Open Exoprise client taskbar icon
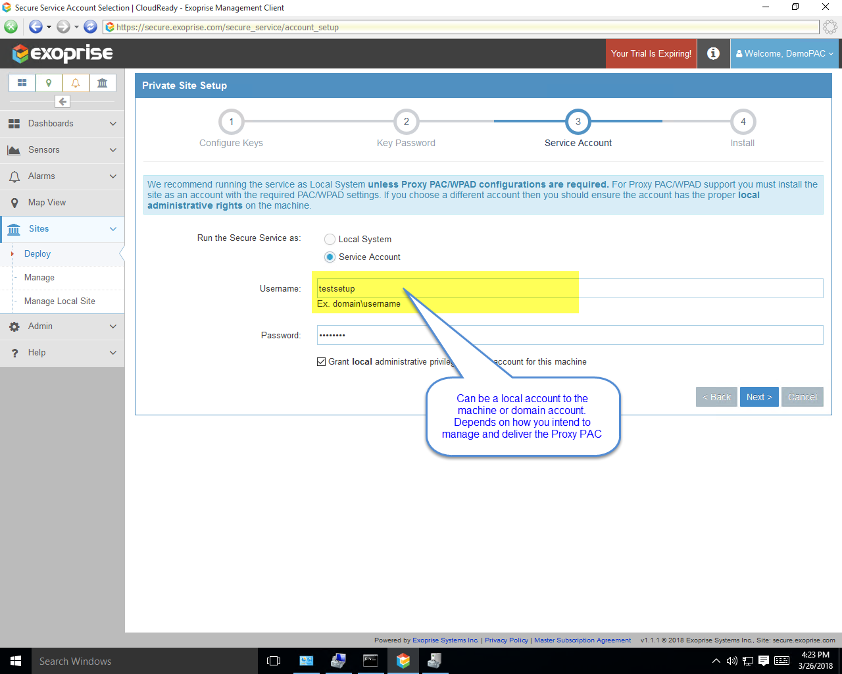 tap(403, 661)
